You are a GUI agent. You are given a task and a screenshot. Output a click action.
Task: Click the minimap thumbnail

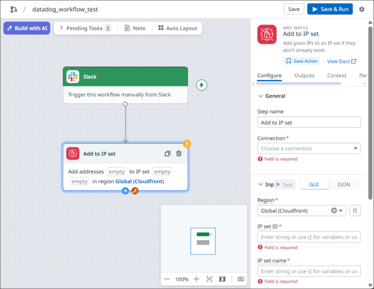pyautogui.click(x=203, y=241)
